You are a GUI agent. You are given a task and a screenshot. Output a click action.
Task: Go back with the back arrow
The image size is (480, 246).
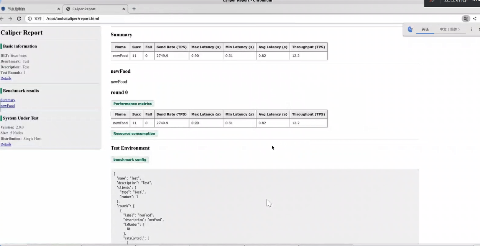[2, 18]
